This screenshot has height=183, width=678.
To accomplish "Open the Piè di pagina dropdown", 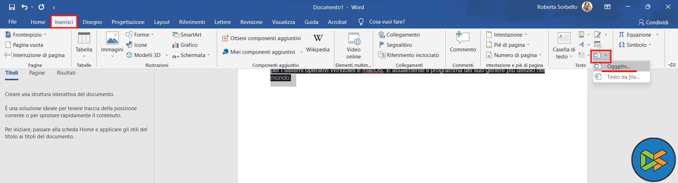I will [508, 45].
